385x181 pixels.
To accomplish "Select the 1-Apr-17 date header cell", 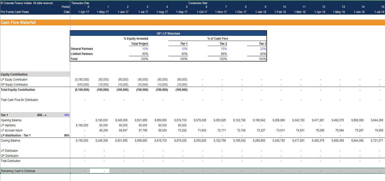I will pos(84,12).
